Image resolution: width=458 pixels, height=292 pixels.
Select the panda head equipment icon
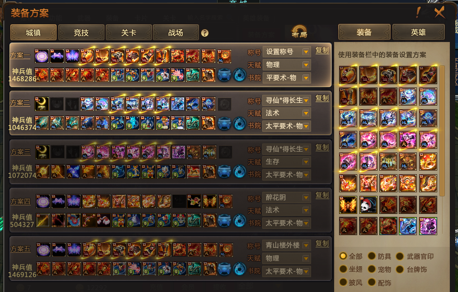pos(368,205)
